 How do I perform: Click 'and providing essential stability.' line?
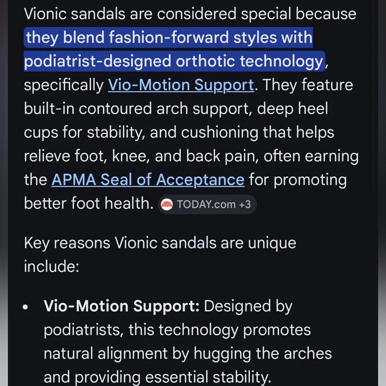[157, 377]
